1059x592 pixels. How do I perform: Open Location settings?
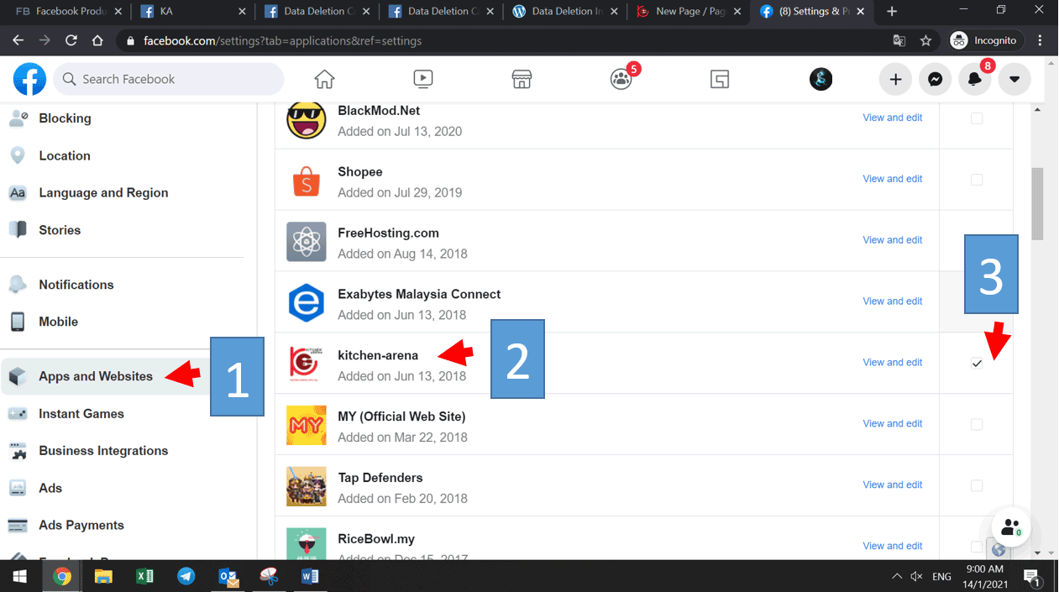click(x=65, y=155)
